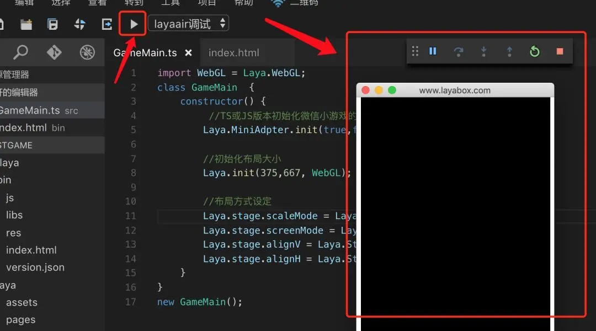
Task: Open the 查看 menu
Action: pos(97,2)
